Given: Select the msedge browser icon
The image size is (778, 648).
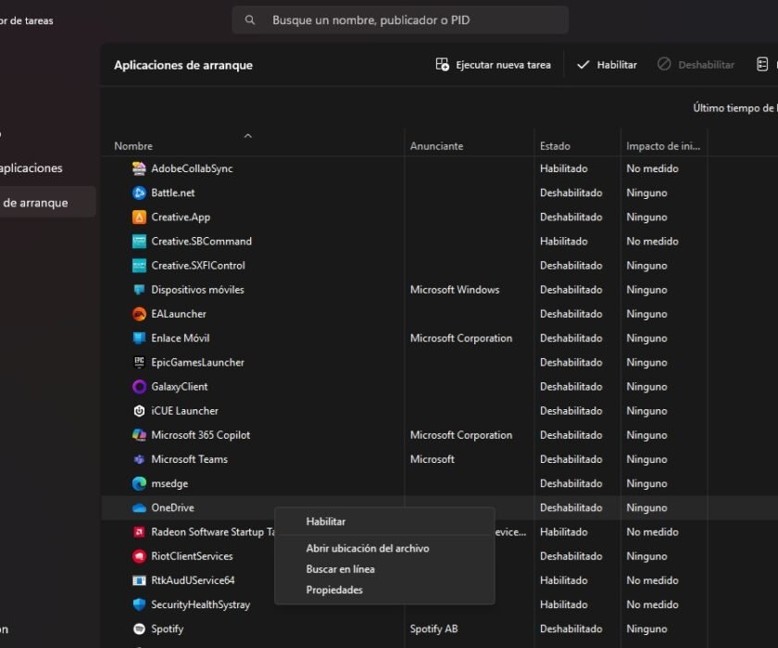Looking at the screenshot, I should coord(139,483).
